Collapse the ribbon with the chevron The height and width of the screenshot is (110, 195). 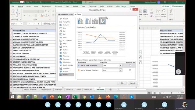(184, 20)
